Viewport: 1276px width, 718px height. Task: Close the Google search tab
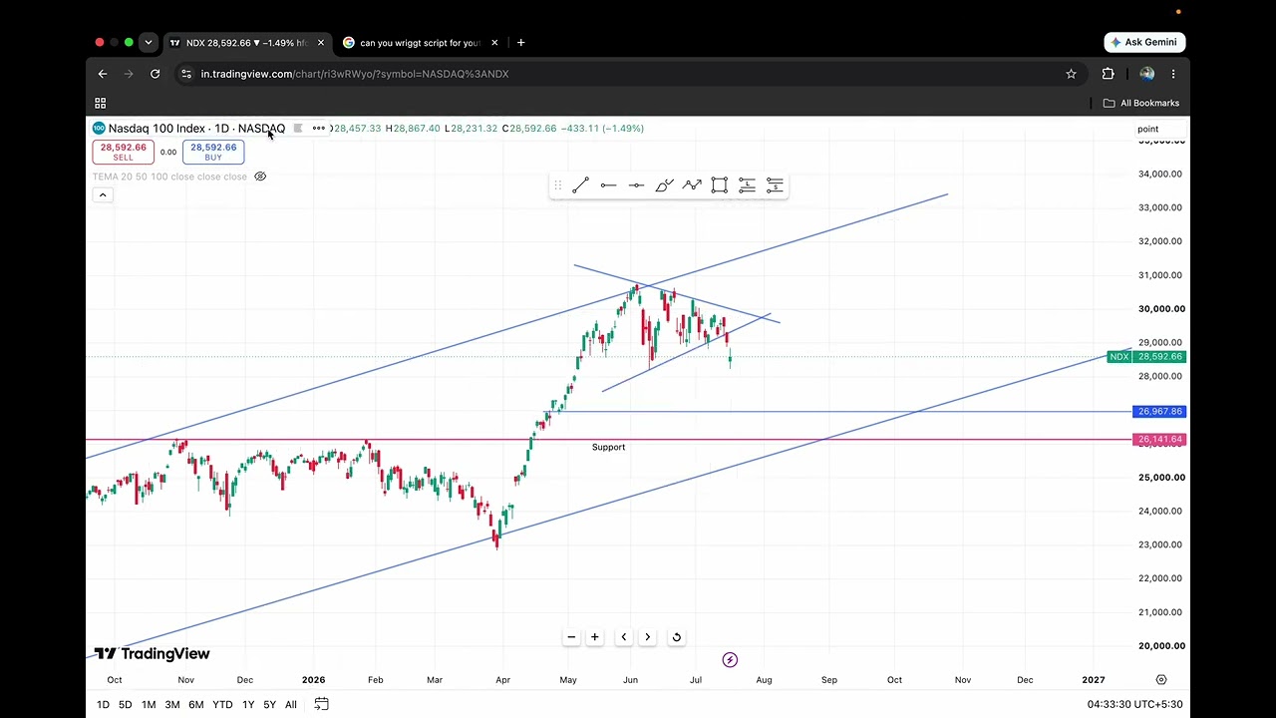point(493,43)
